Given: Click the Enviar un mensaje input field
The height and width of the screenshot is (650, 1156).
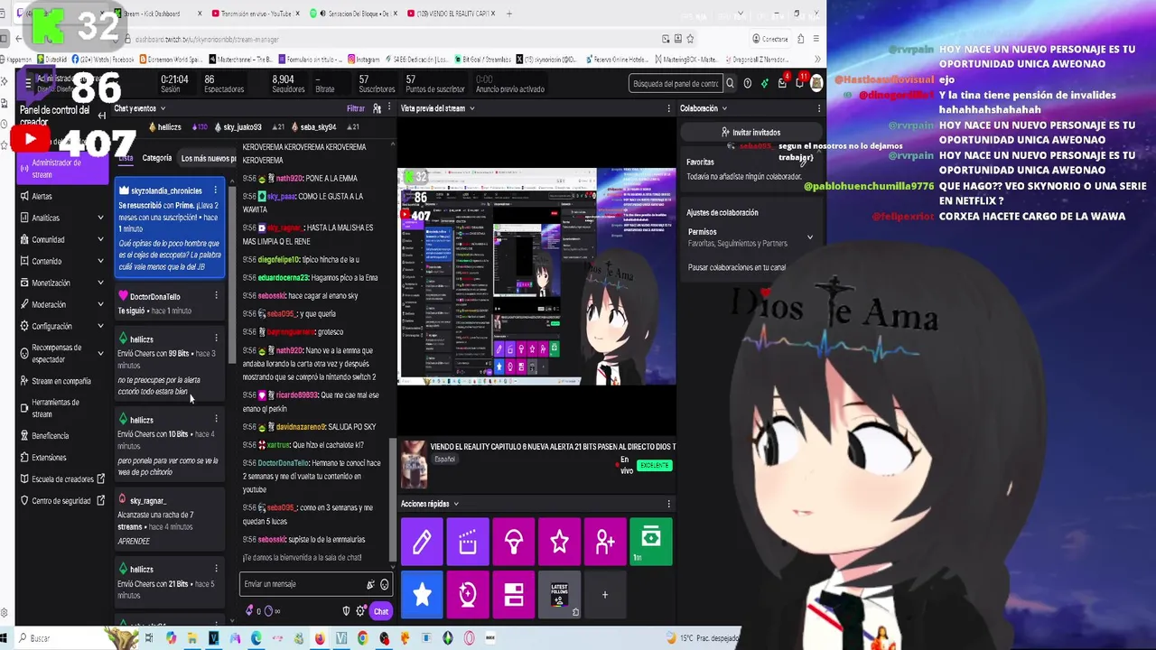Looking at the screenshot, I should pos(316,584).
